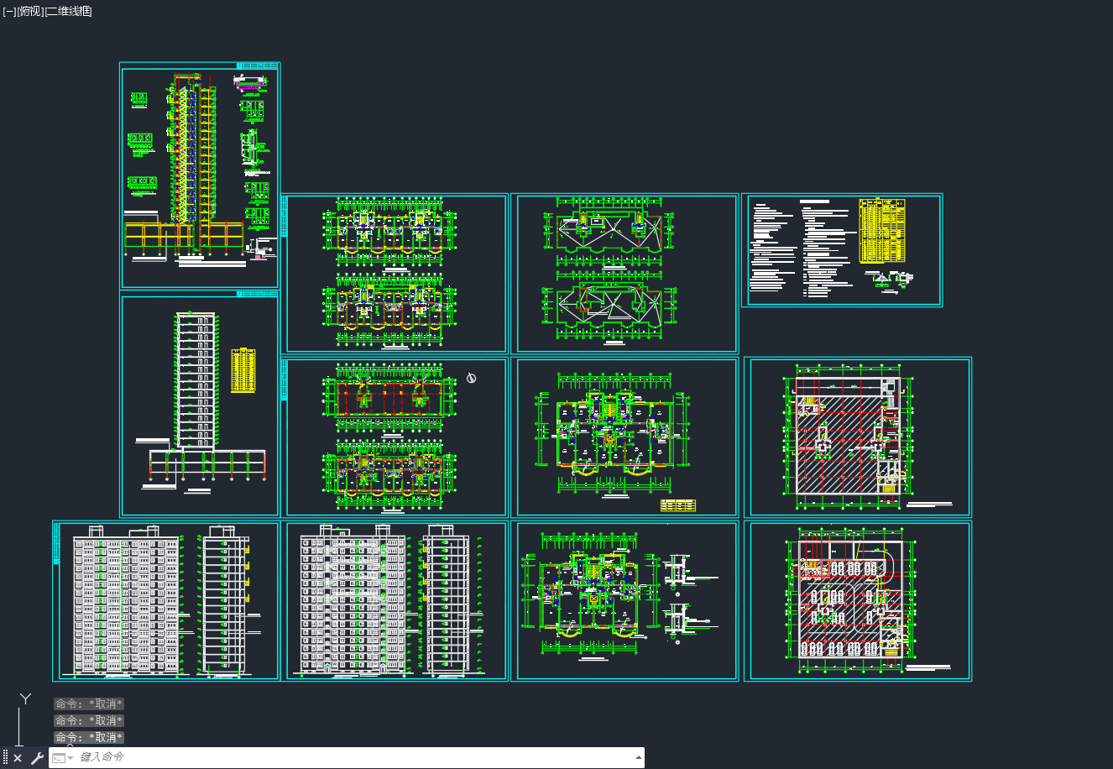This screenshot has width=1113, height=769.
Task: Close the command line window
Action: tap(18, 758)
